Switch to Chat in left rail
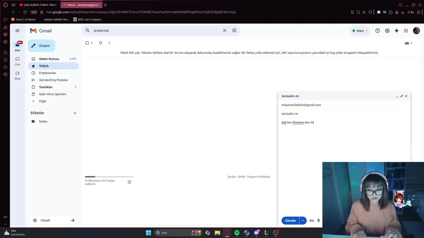Viewport: 424px width, 238px height. pyautogui.click(x=17, y=61)
